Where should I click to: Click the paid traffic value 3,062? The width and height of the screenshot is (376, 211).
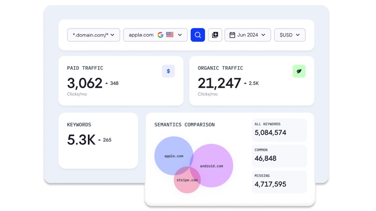click(x=85, y=83)
